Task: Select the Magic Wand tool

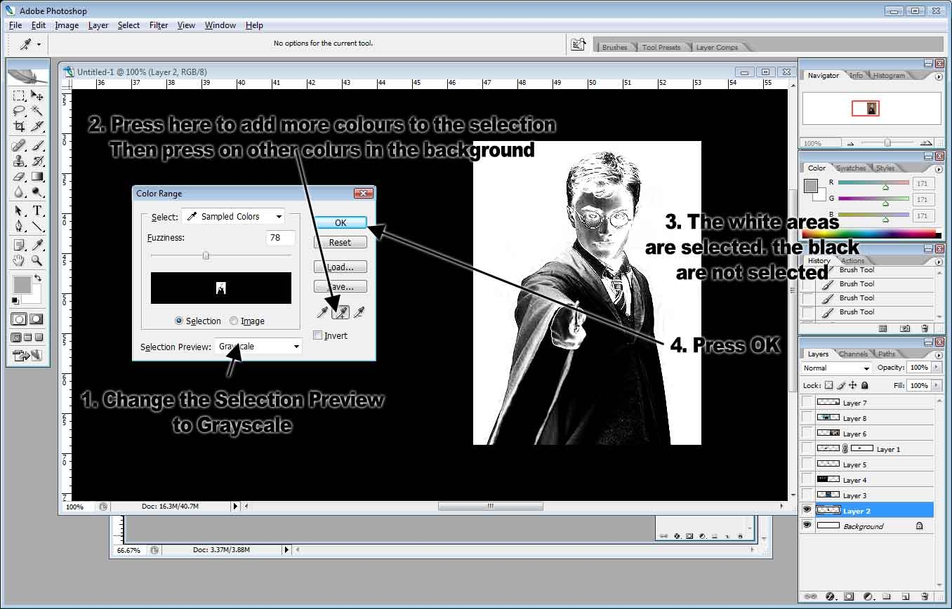Action: [x=37, y=111]
